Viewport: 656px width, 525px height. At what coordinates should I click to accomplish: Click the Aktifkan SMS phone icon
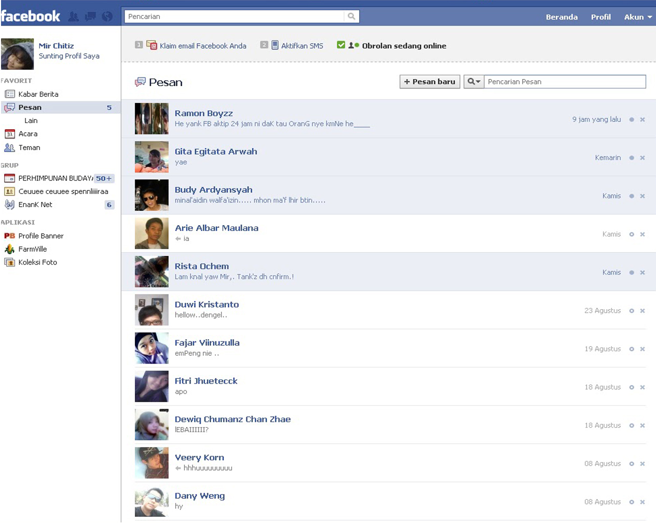coord(275,45)
